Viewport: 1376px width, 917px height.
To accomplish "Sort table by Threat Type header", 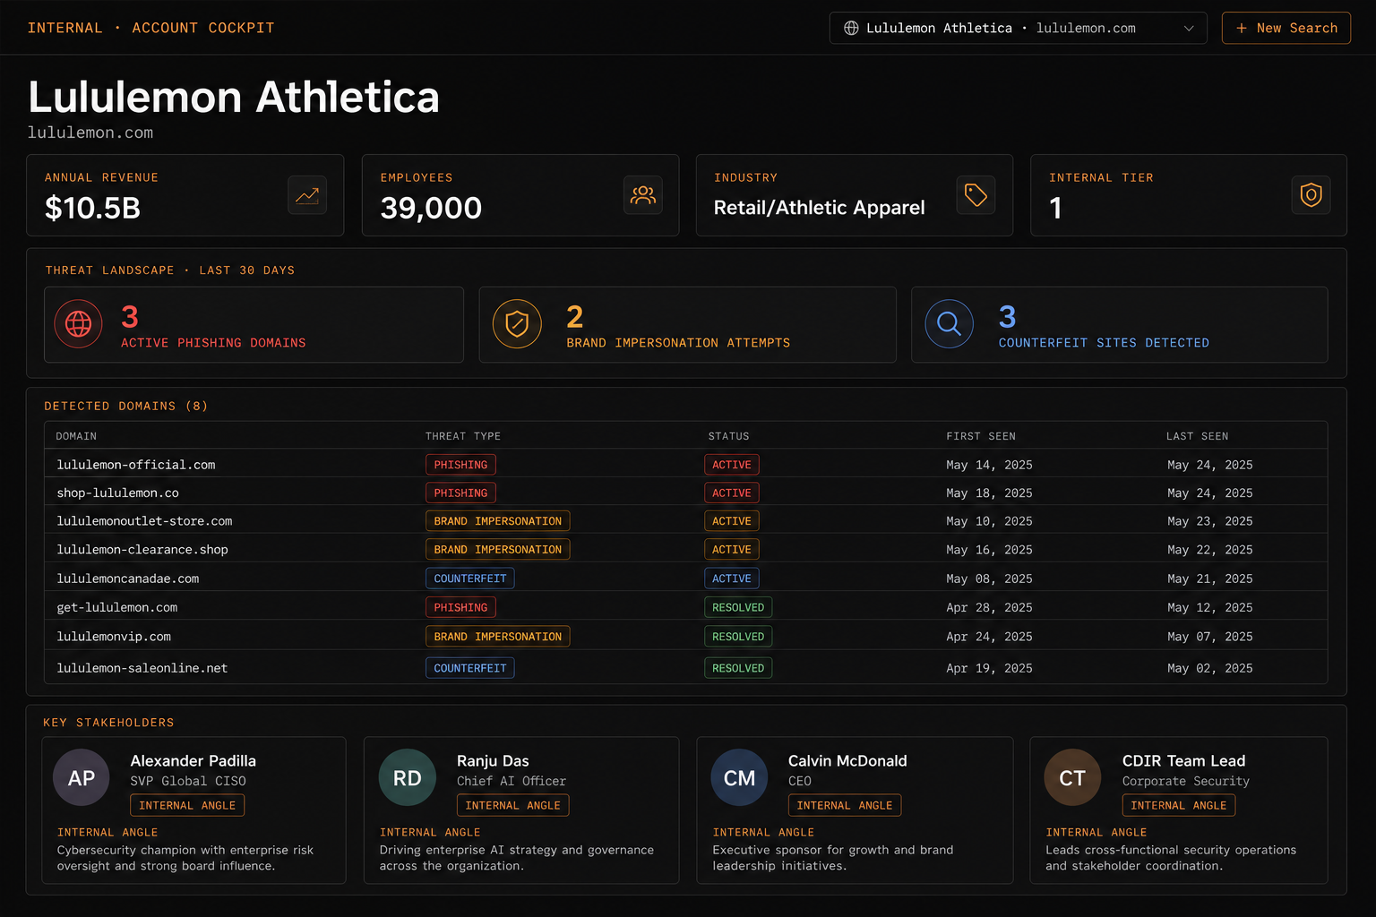I will click(463, 436).
